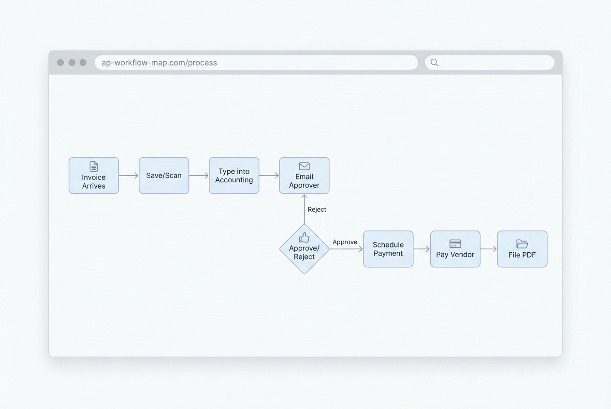Select the envelope icon in Email Approver

(304, 165)
